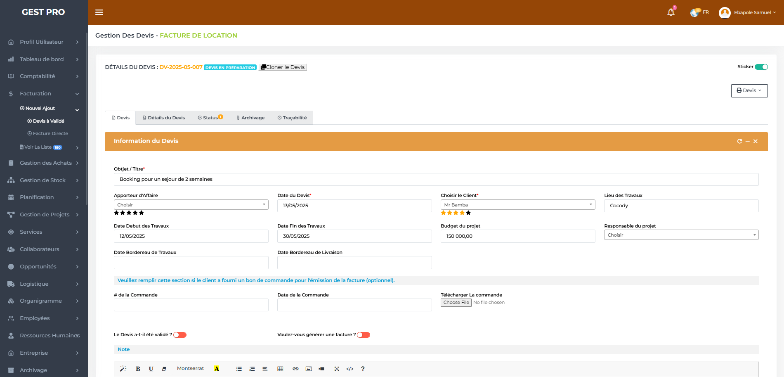Open the Montserrat font family dropdown
Screen dimensions: 784x377
pos(190,368)
